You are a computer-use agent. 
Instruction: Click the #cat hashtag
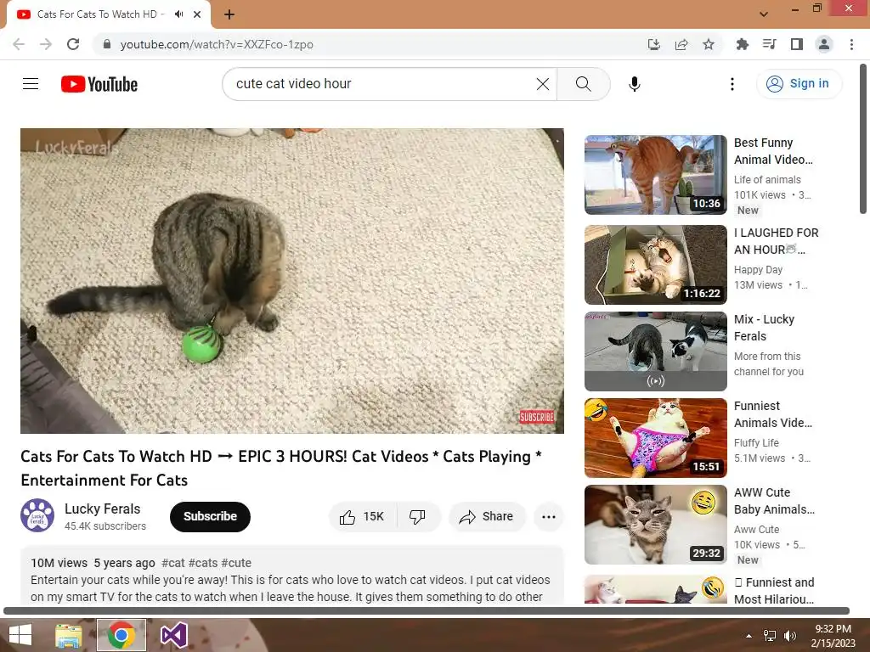pyautogui.click(x=172, y=563)
